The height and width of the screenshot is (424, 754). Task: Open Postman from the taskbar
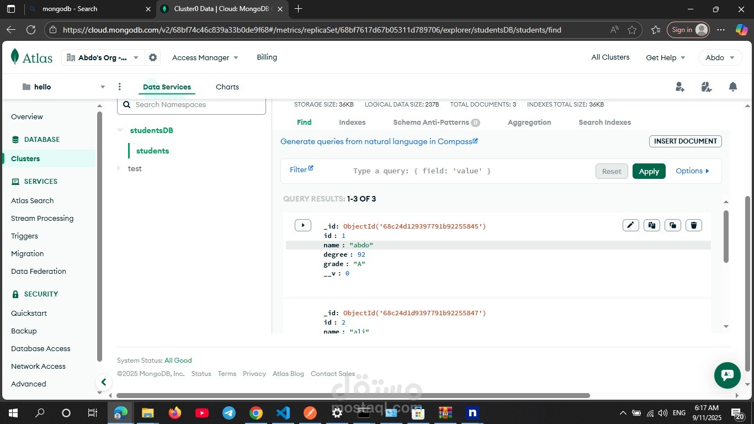tap(310, 413)
